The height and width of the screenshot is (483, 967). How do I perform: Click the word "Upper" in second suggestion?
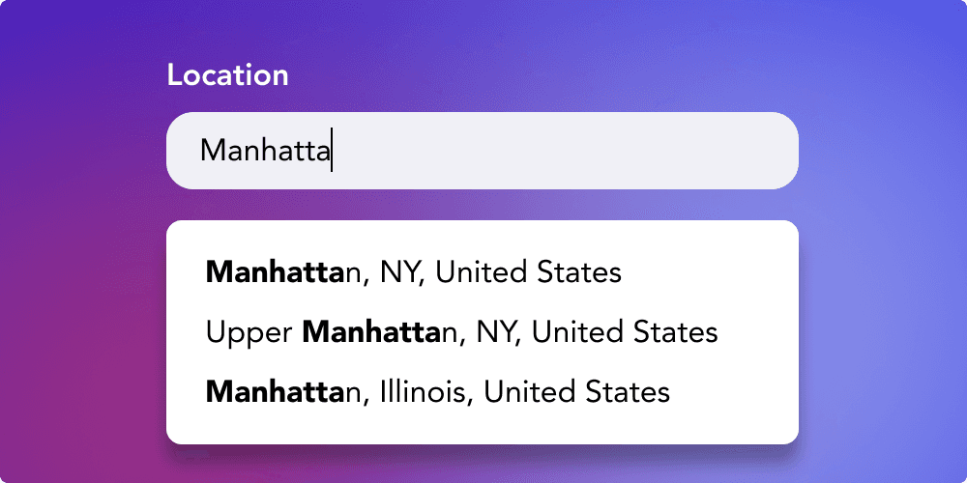[x=249, y=332]
